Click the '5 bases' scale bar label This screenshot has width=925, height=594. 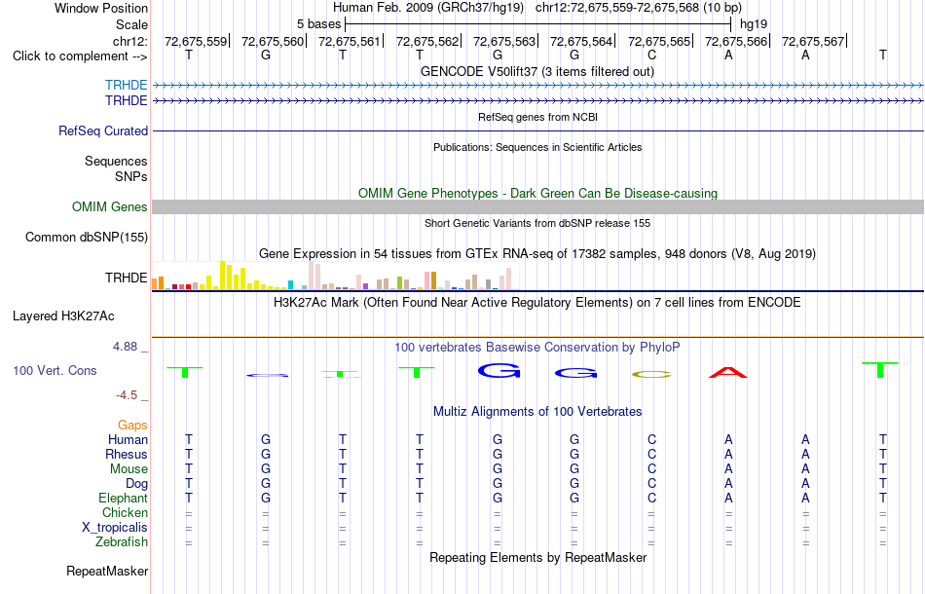[318, 24]
